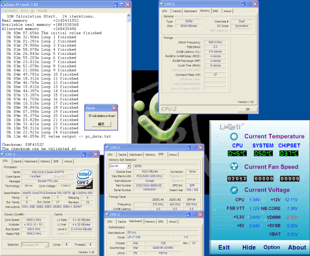This screenshot has width=310, height=256.
Task: Switch to SPD tab in Memory window
Action: click(216, 11)
